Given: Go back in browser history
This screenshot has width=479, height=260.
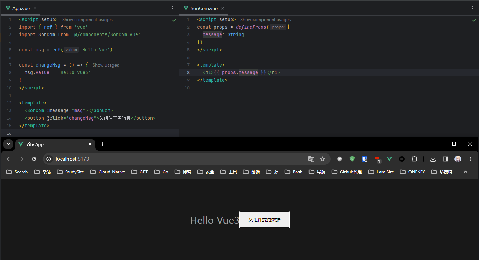Looking at the screenshot, I should pos(9,159).
